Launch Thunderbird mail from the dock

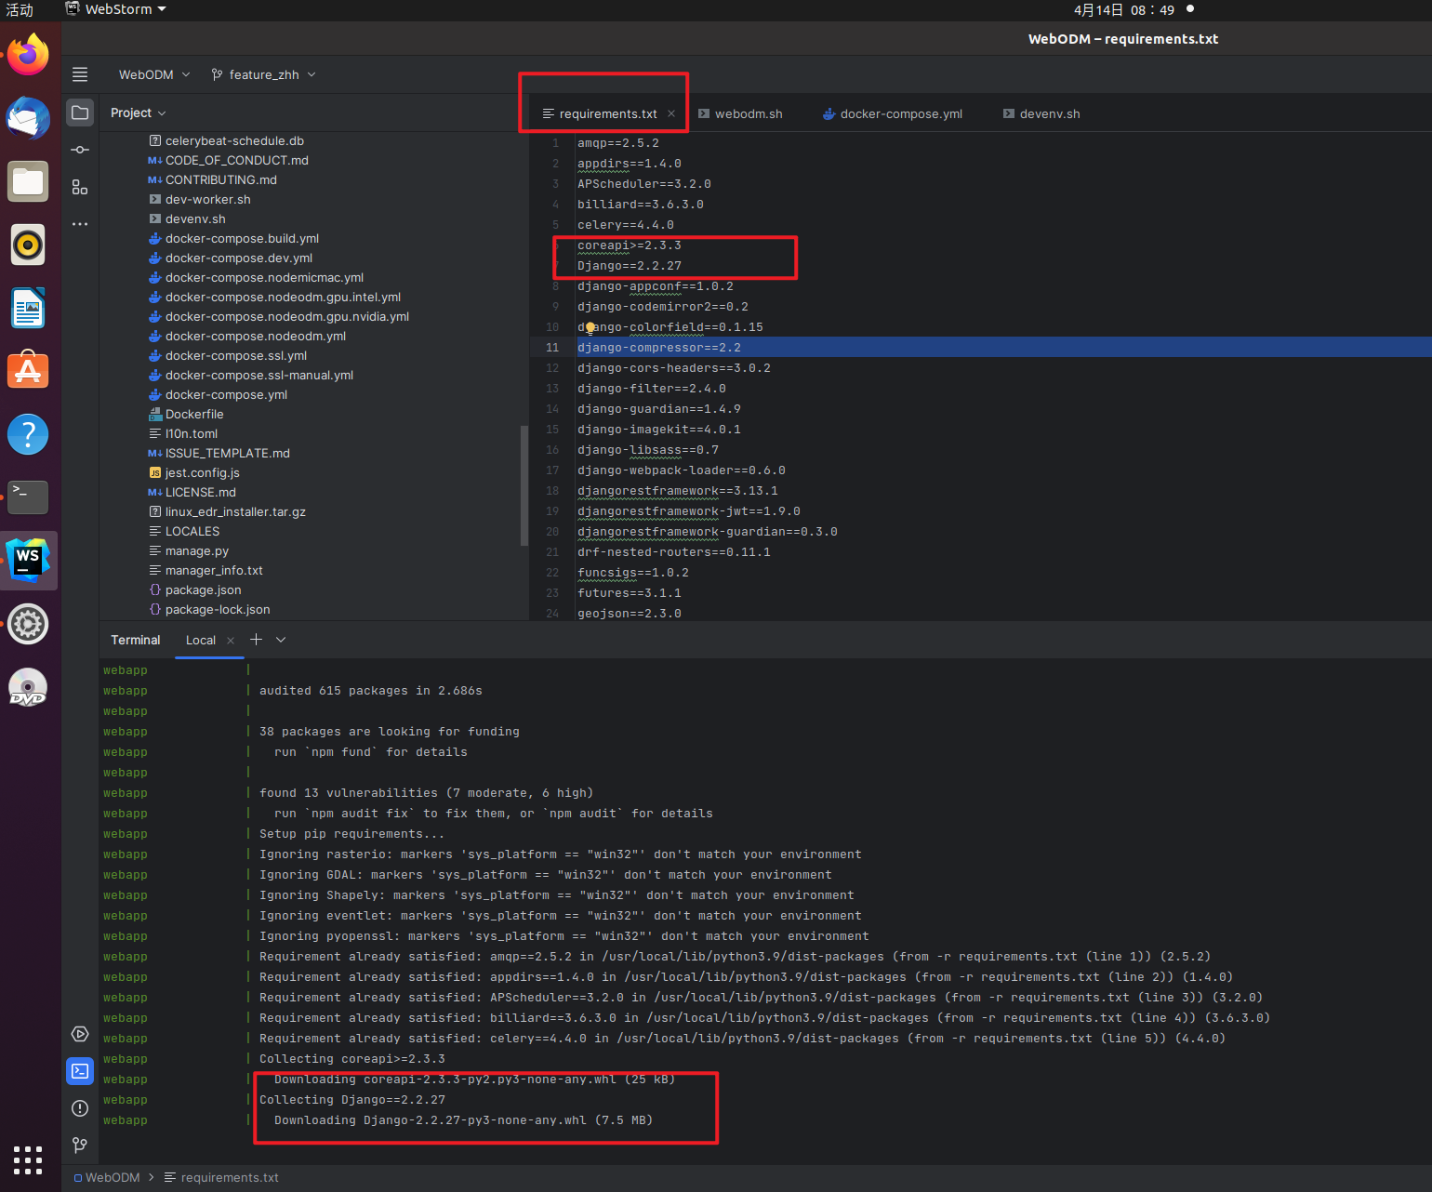[x=28, y=118]
